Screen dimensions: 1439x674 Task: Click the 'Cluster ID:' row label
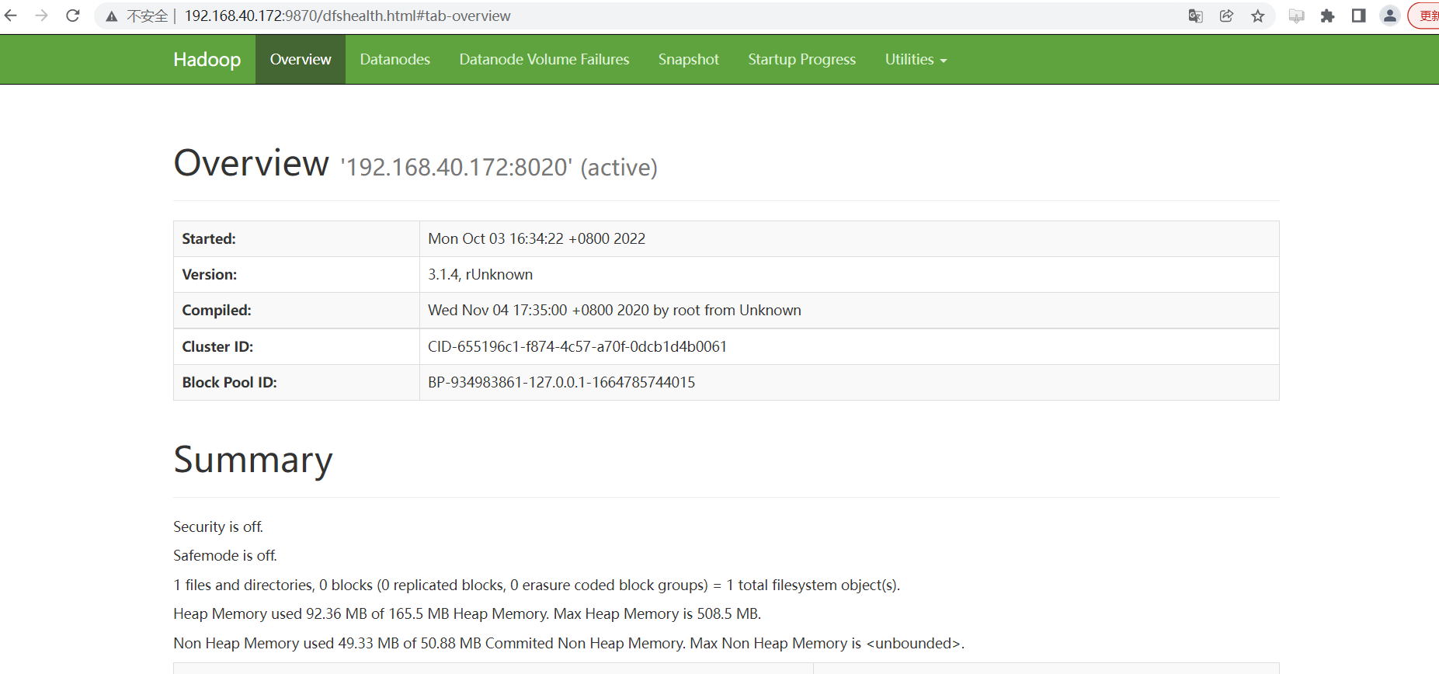click(217, 347)
